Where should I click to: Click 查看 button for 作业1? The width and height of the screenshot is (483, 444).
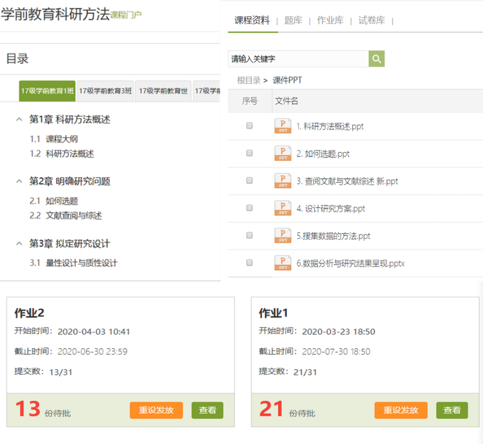coord(452,410)
